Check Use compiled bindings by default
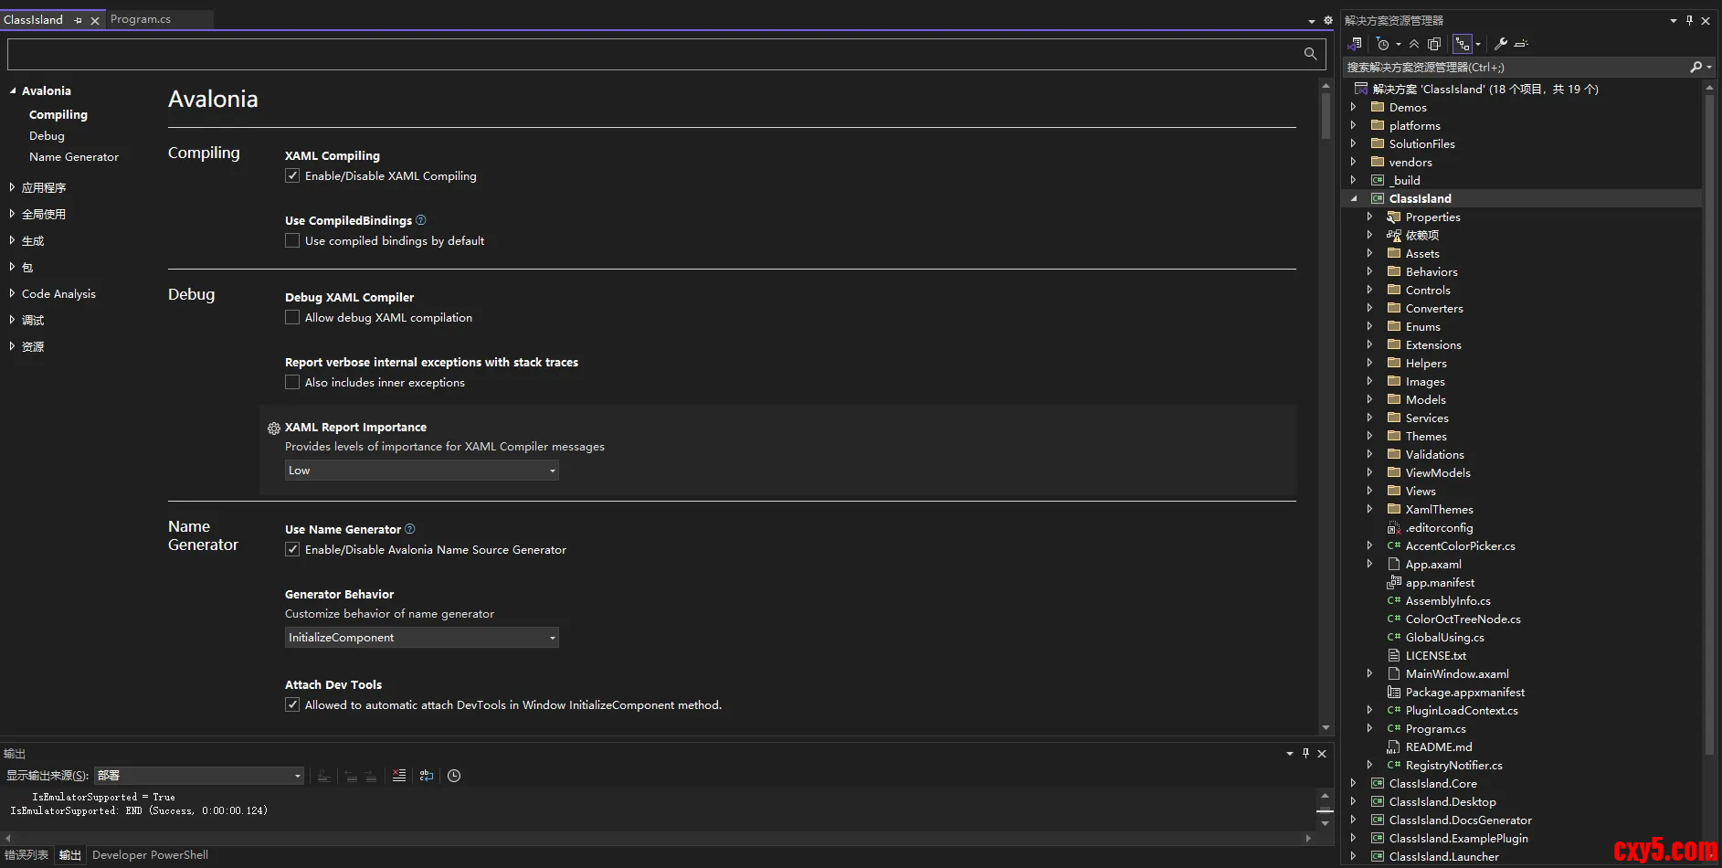This screenshot has height=868, width=1722. tap(292, 240)
